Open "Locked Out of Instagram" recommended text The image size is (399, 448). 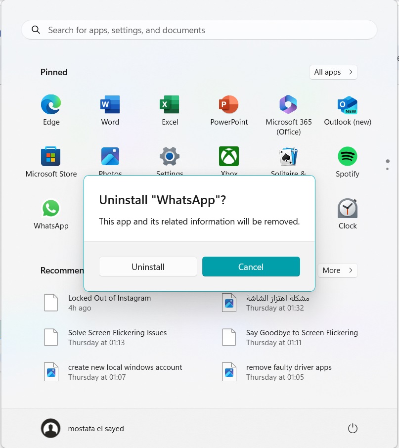click(109, 298)
